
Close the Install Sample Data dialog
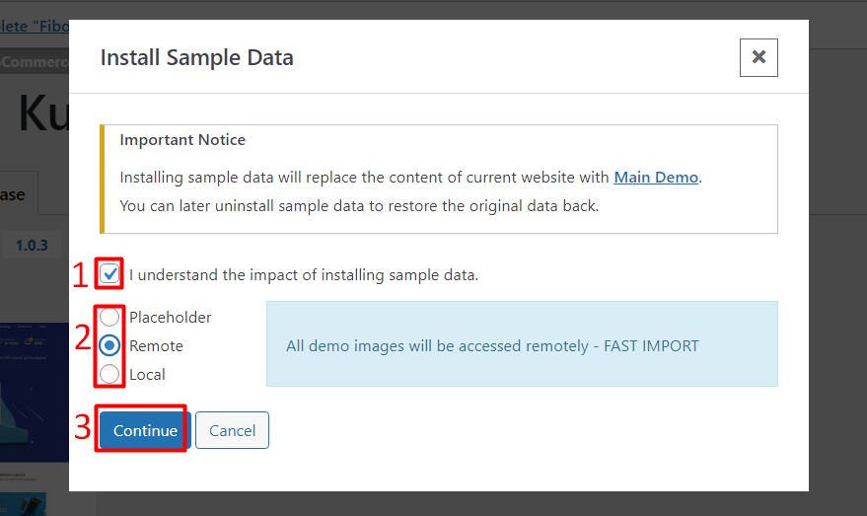[x=759, y=57]
